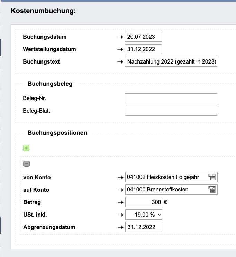Open account picker icon for von Konto
This screenshot has width=236, height=257.
(x=212, y=177)
